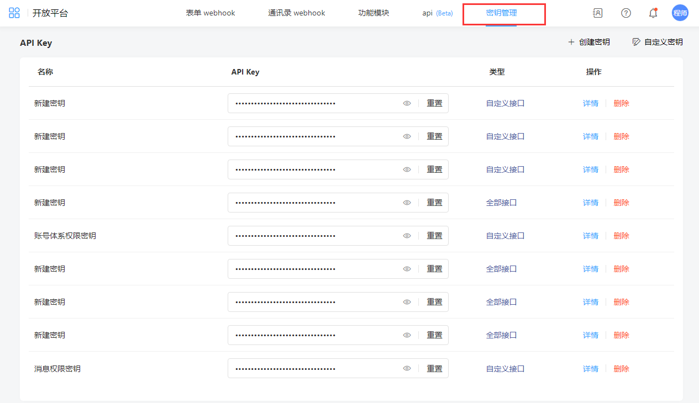Open 详情 for 账号体系权限密钥

591,236
